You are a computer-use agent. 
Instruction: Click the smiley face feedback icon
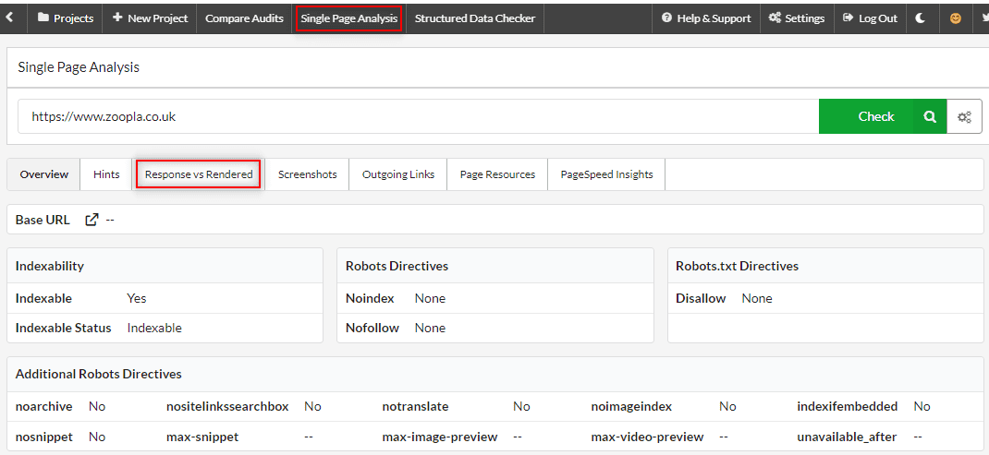point(955,18)
